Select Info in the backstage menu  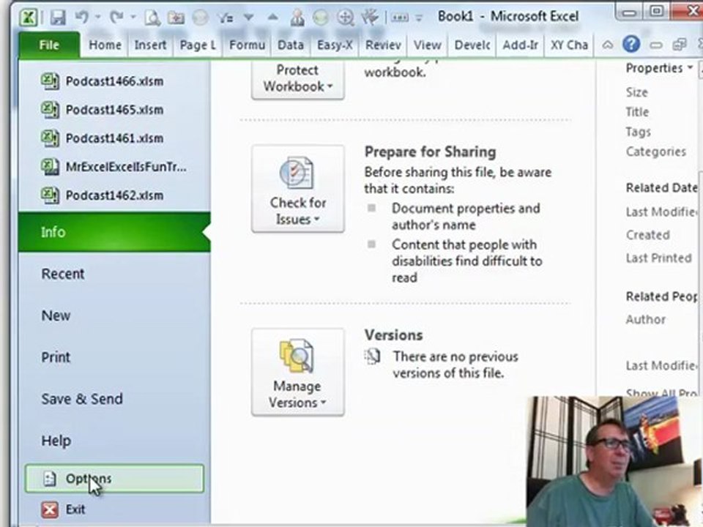(x=114, y=232)
